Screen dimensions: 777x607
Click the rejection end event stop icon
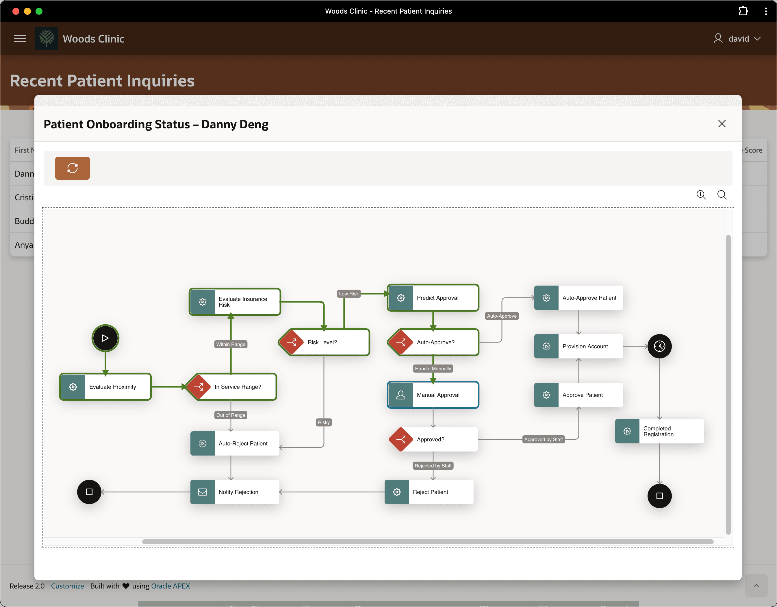tap(89, 492)
